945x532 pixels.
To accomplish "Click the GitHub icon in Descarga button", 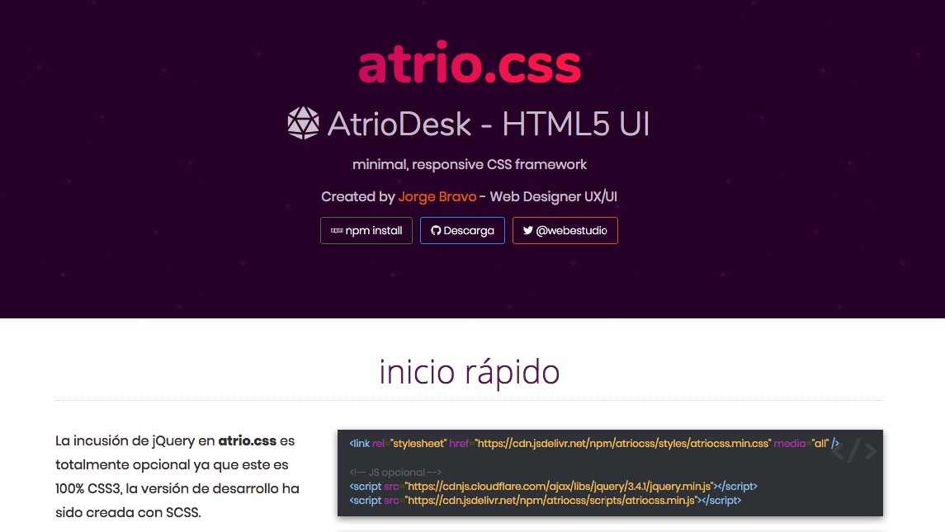I will pyautogui.click(x=436, y=231).
